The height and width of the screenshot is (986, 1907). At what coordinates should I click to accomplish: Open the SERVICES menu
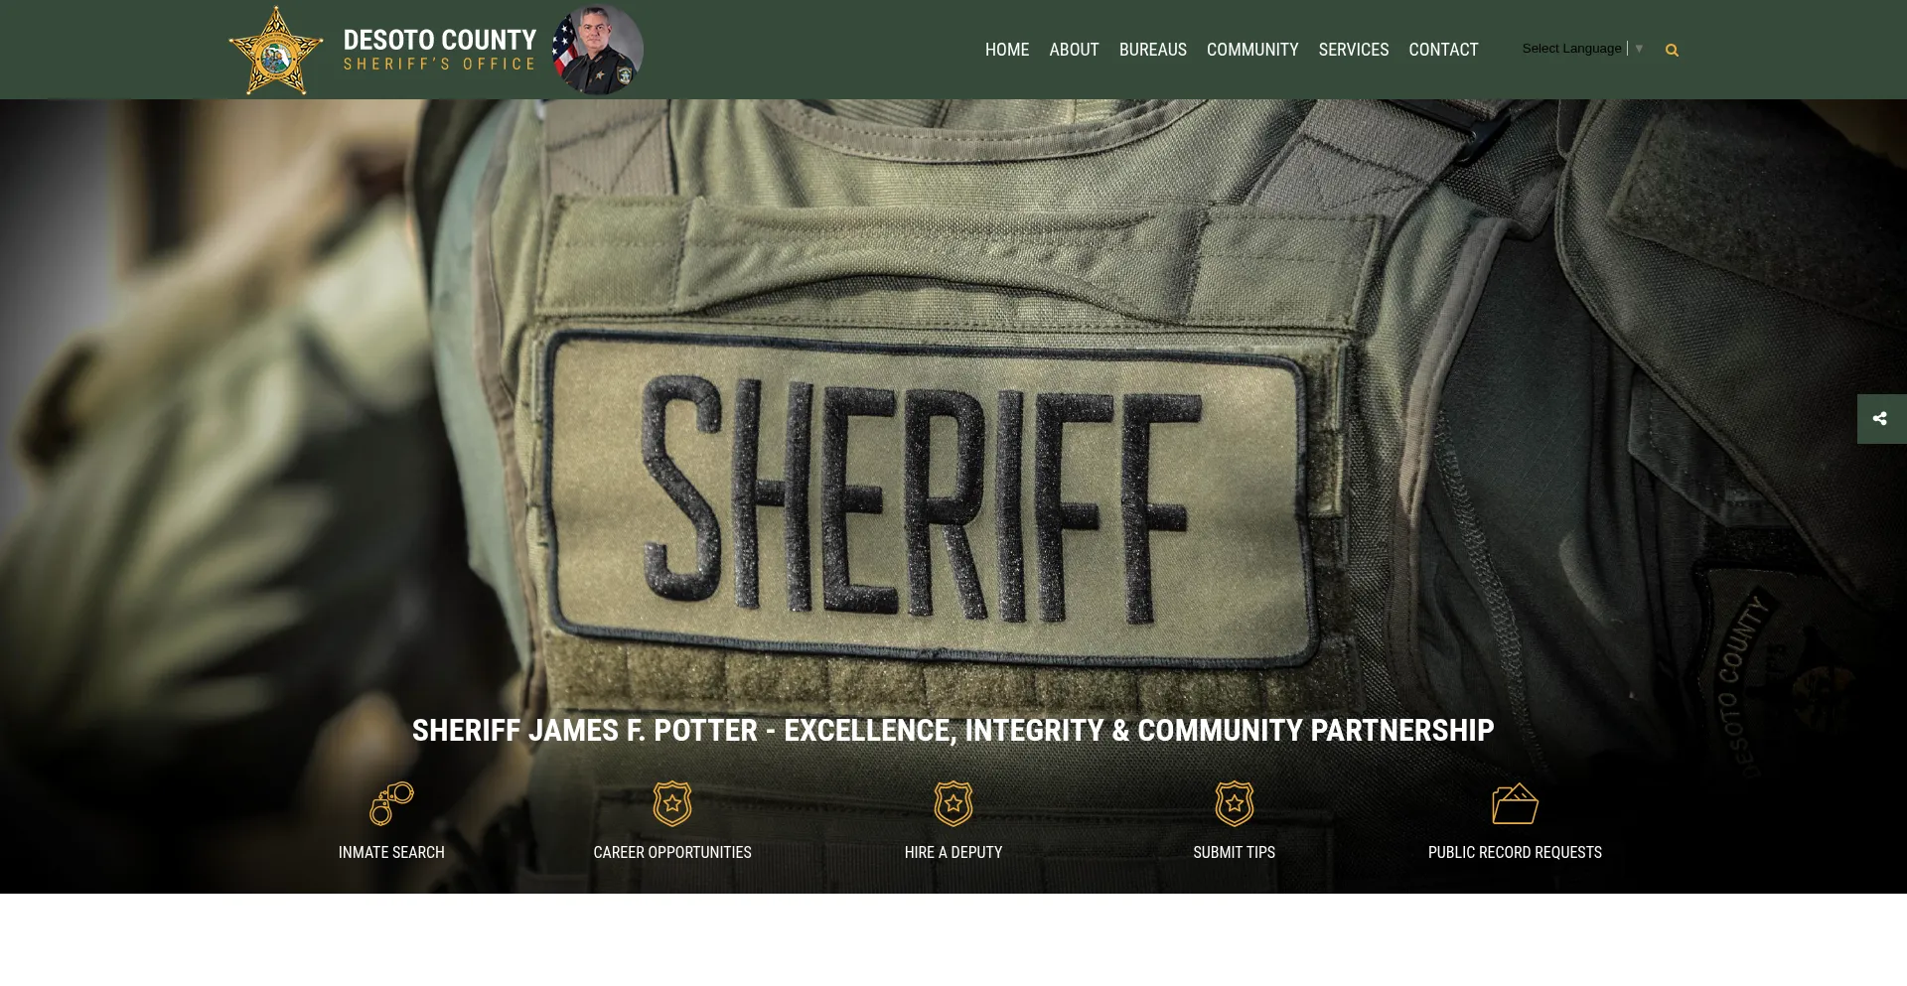(1353, 50)
